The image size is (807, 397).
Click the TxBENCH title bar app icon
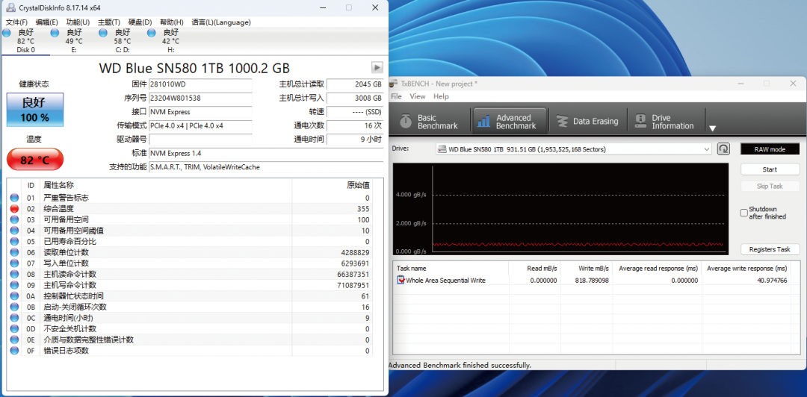click(395, 84)
